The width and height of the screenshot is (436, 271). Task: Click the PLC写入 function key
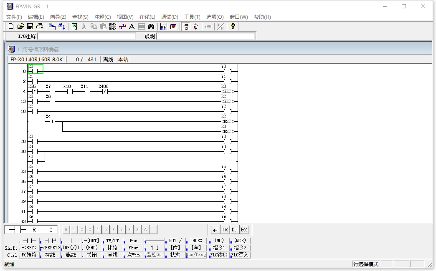point(240,255)
